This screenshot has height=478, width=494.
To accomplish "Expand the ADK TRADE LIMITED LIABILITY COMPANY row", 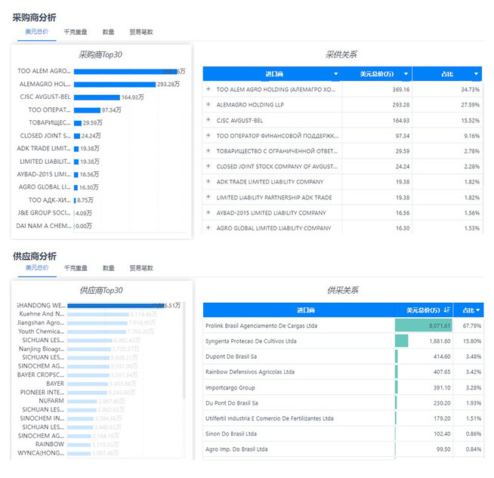I will pyautogui.click(x=208, y=181).
